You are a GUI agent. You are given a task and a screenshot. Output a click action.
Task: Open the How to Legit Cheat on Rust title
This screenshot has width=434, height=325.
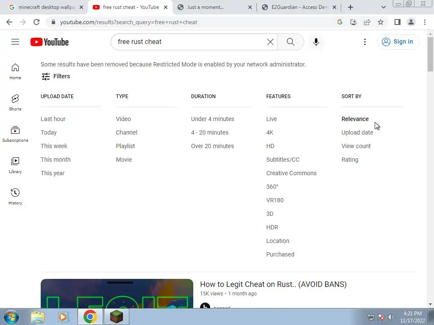click(x=273, y=284)
